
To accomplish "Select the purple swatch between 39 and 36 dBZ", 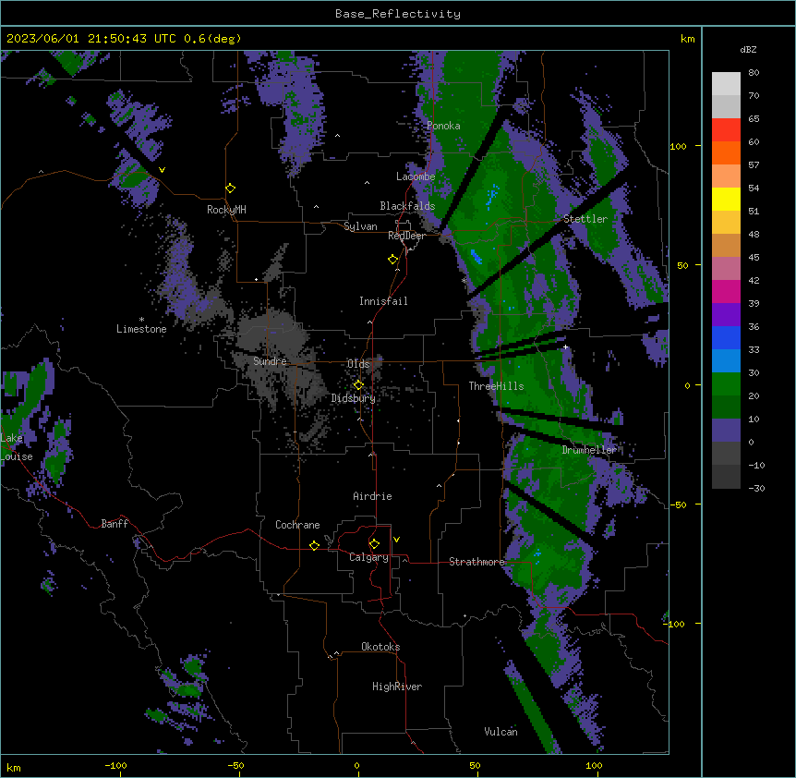I will [726, 315].
